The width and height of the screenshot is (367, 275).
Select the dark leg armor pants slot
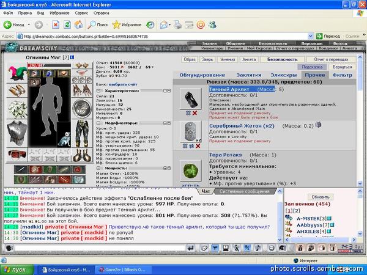click(82, 133)
